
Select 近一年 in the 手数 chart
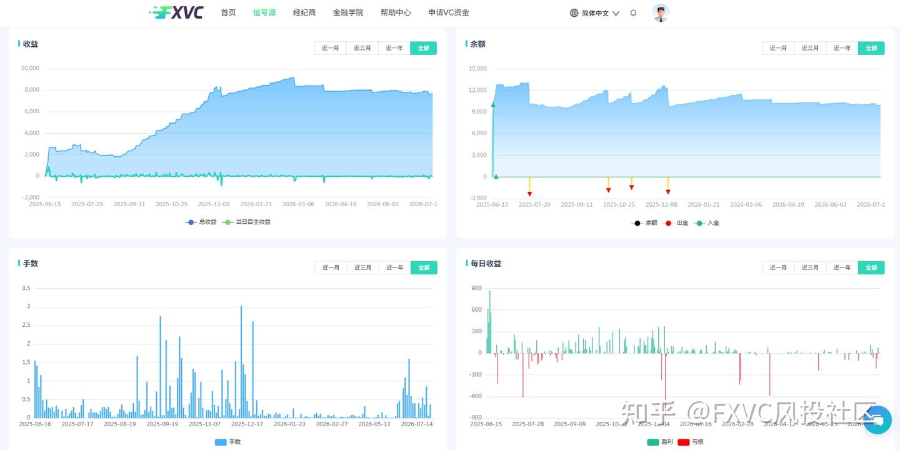[395, 267]
